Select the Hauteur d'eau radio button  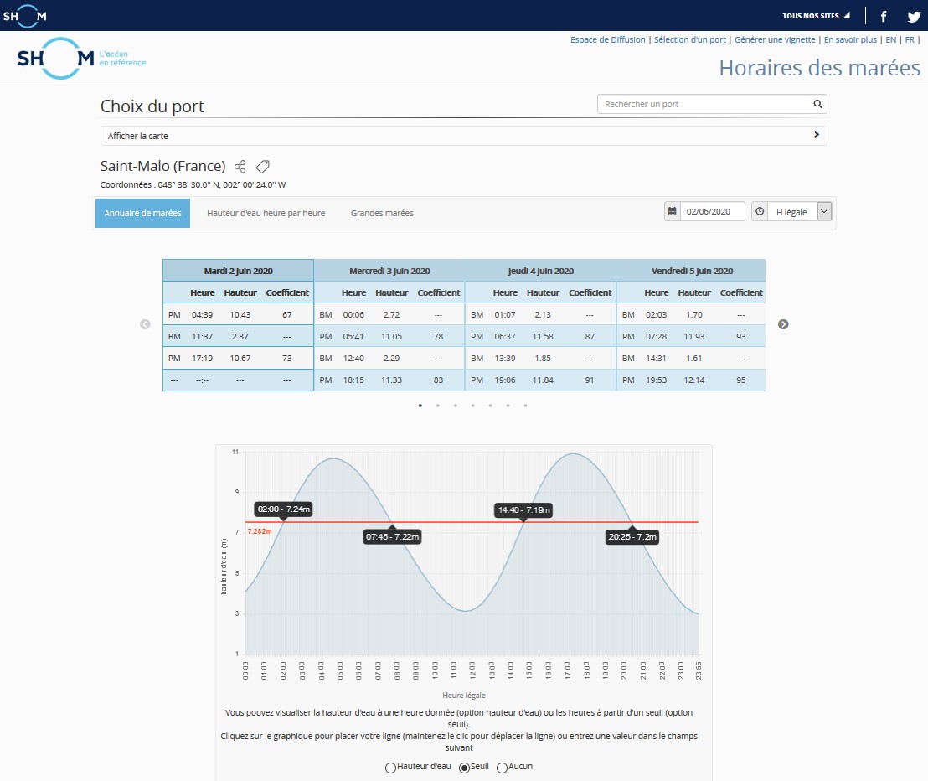pyautogui.click(x=390, y=767)
